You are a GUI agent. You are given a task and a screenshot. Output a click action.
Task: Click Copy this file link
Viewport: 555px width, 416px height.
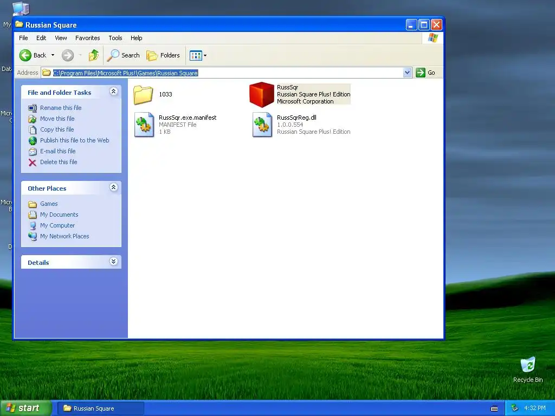point(56,129)
